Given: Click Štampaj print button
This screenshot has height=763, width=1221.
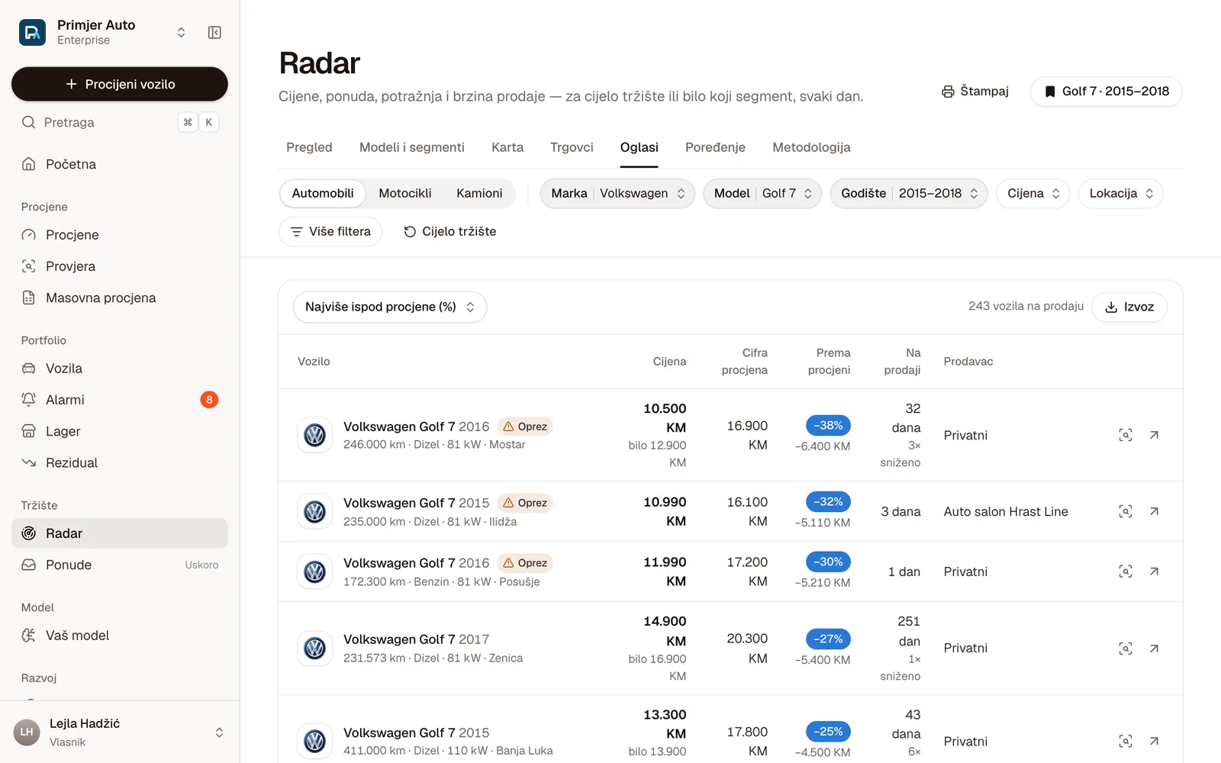Looking at the screenshot, I should pos(975,92).
